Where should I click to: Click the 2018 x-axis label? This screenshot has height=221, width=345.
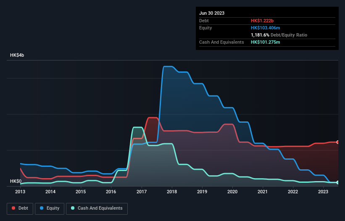pyautogui.click(x=172, y=192)
